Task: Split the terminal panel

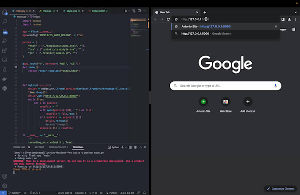Action: point(130,147)
